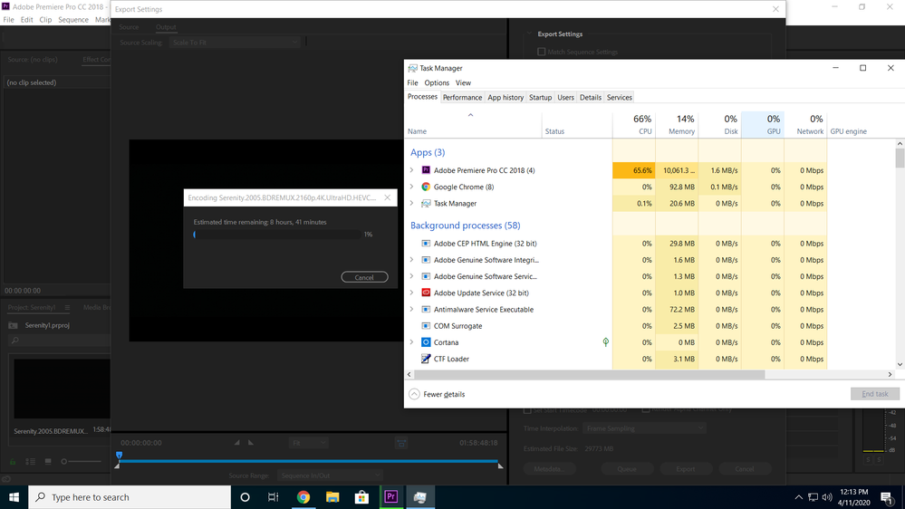This screenshot has height=509, width=905.
Task: Click the Task Manager taskbar icon
Action: 420,497
